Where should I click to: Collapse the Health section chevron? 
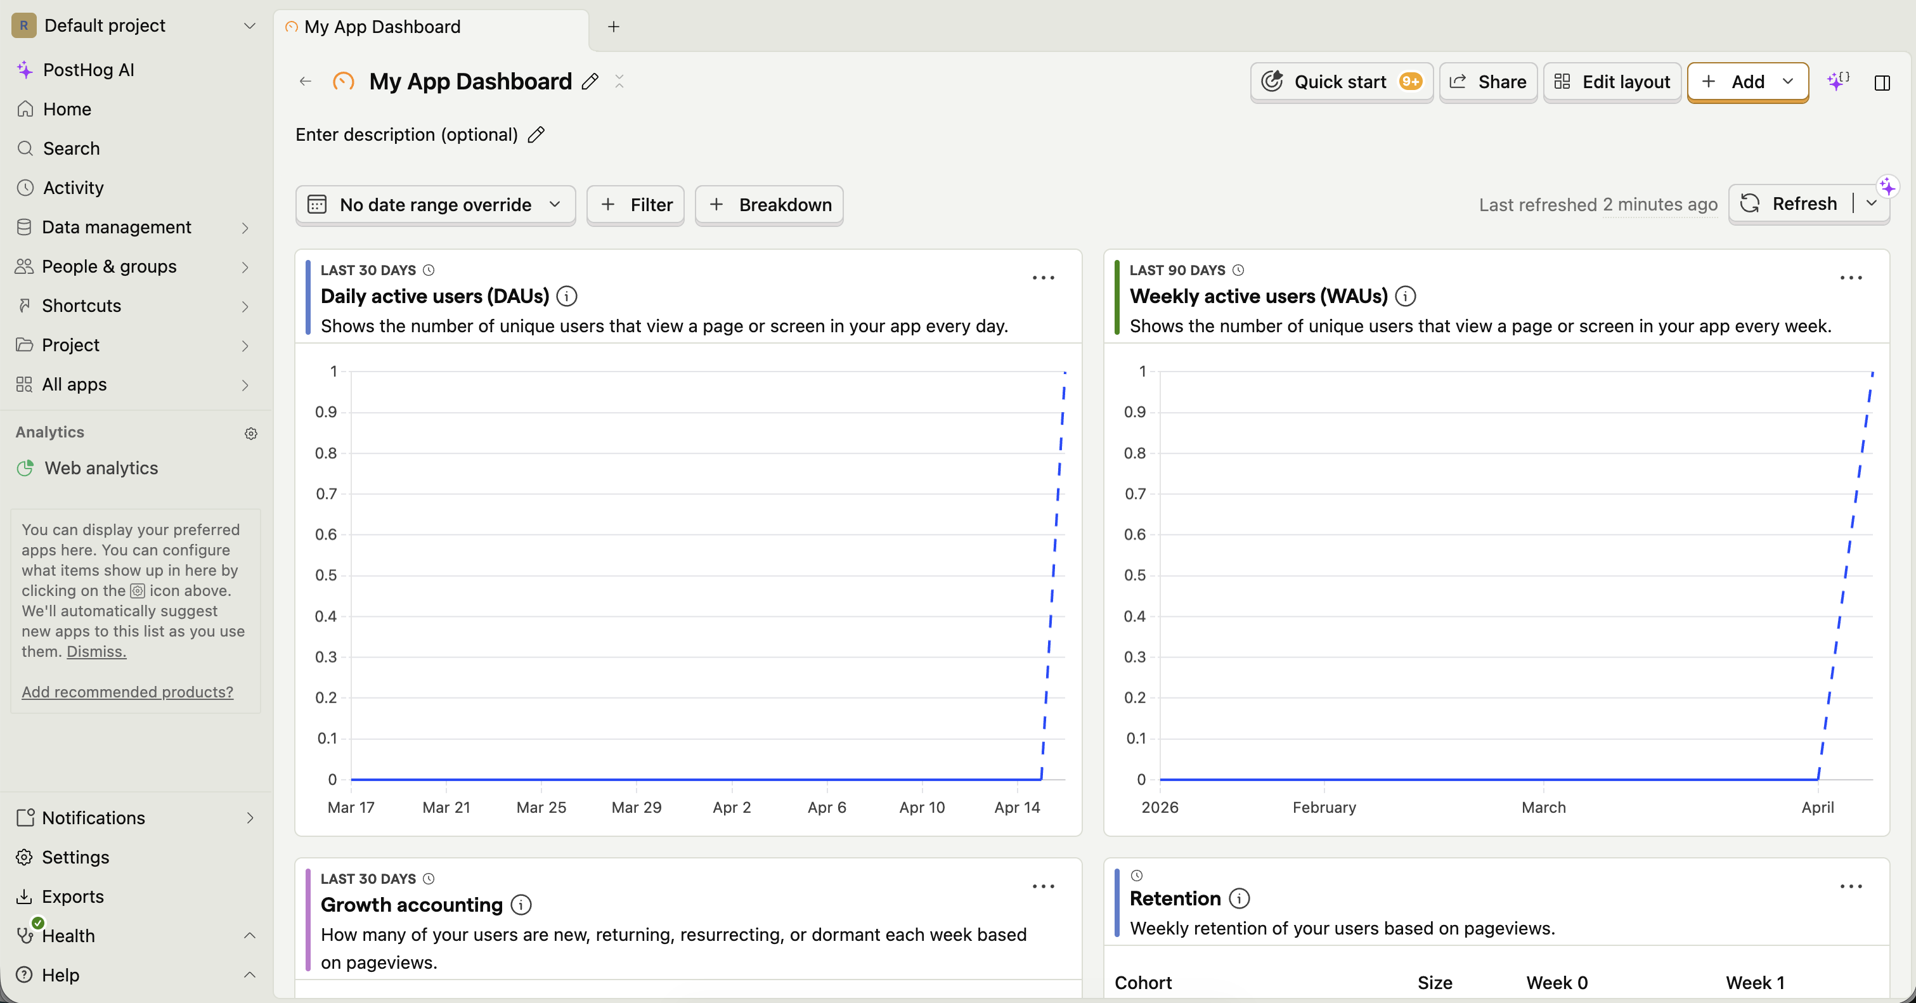250,935
